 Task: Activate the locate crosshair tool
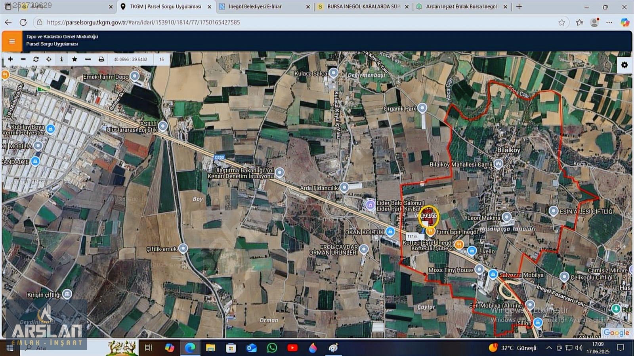click(x=49, y=59)
